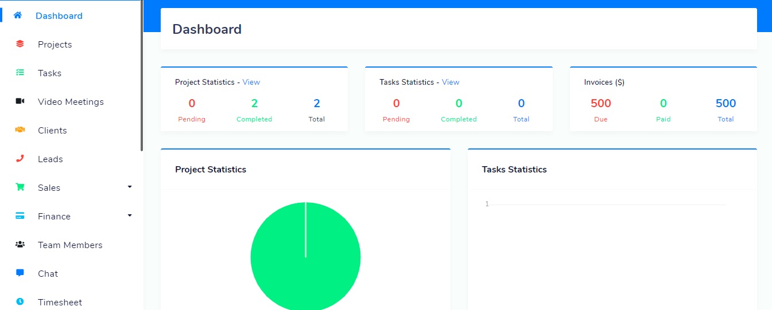The image size is (772, 310).
Task: Open Team Members from the sidebar
Action: click(70, 245)
